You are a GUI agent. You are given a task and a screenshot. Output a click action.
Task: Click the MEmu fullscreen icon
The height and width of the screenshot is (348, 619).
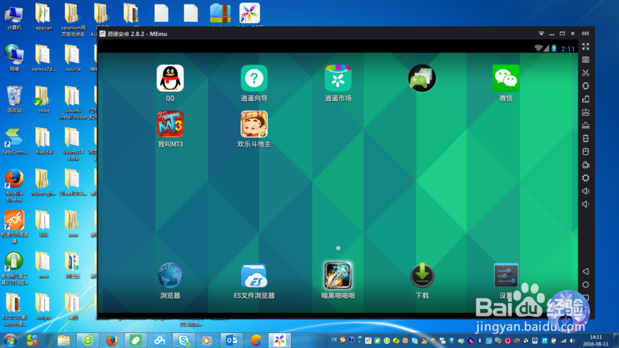pyautogui.click(x=586, y=46)
